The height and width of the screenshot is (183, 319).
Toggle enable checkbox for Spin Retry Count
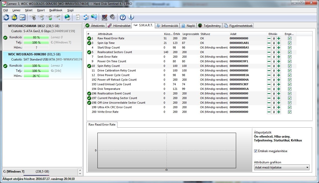click(x=290, y=66)
